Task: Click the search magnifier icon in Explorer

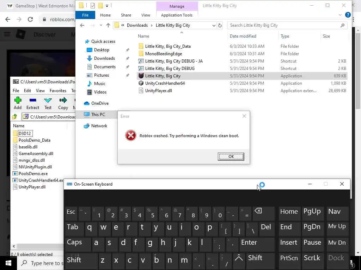Action: click(342, 25)
